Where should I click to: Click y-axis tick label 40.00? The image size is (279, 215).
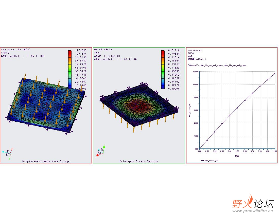196,123
